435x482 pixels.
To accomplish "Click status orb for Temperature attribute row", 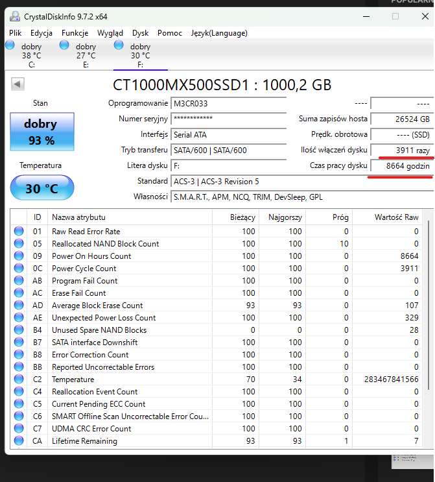I will coord(19,380).
